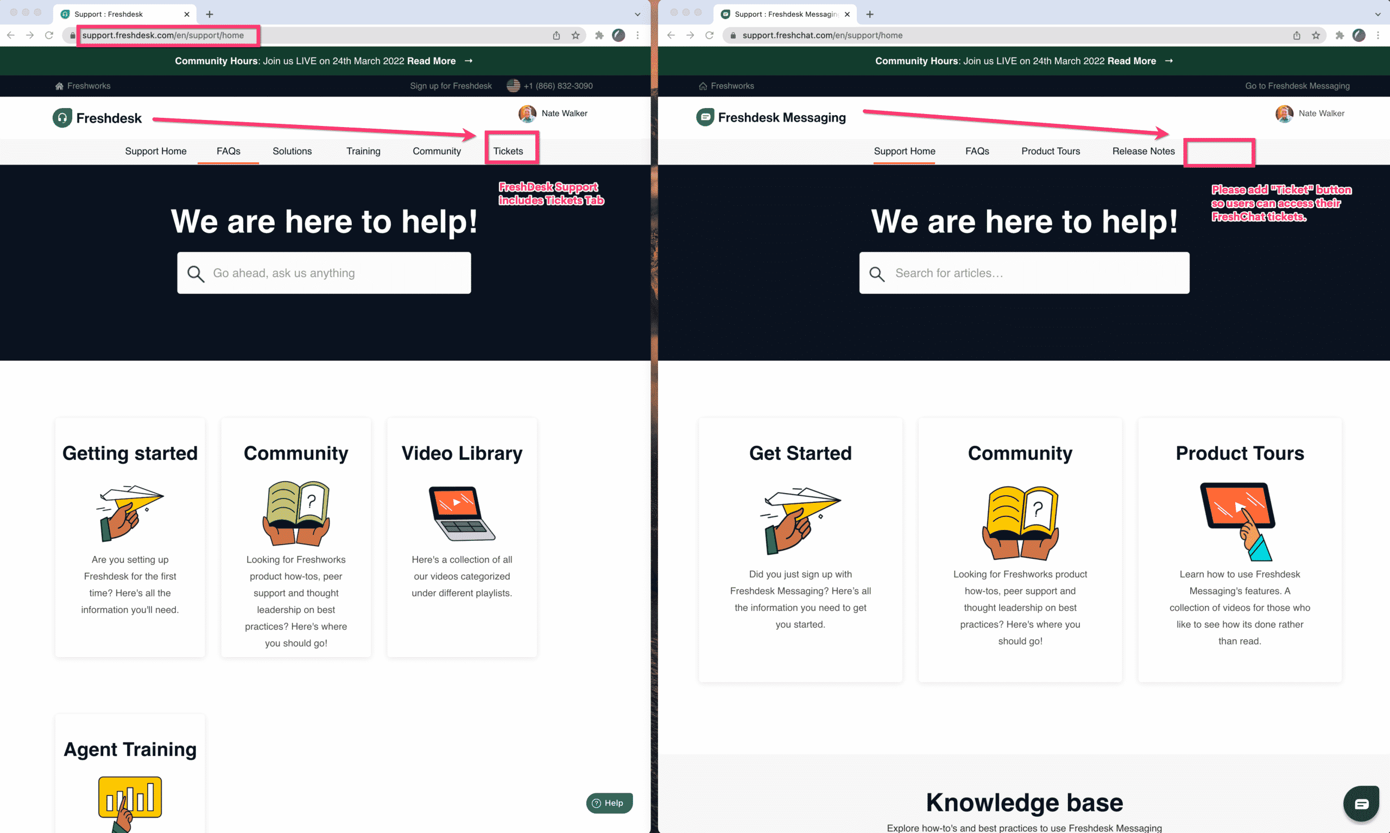
Task: Click 'Go ahead, ask us anything' search field
Action: (324, 273)
